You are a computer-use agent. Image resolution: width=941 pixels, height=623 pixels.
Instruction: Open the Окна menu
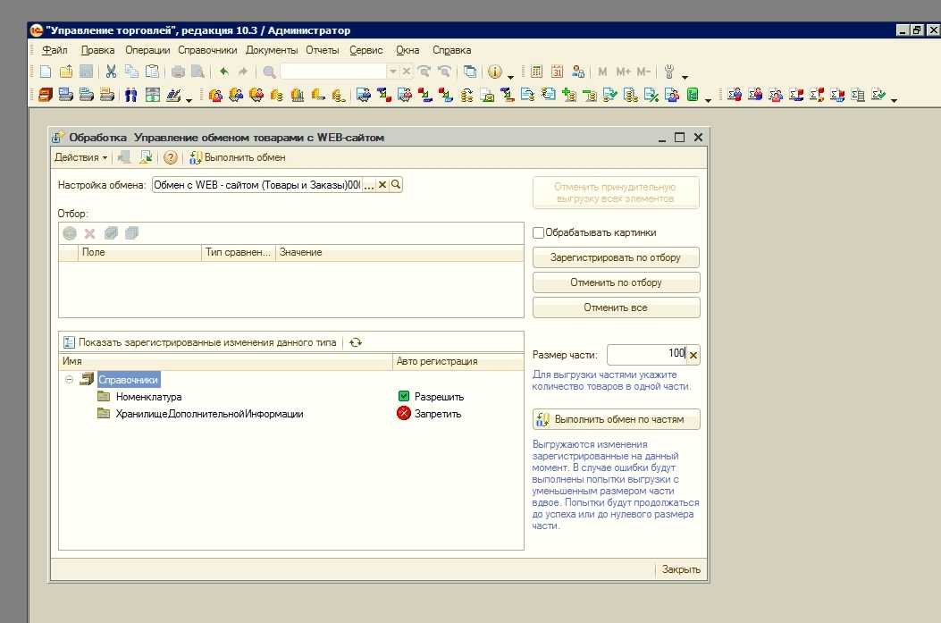click(407, 50)
